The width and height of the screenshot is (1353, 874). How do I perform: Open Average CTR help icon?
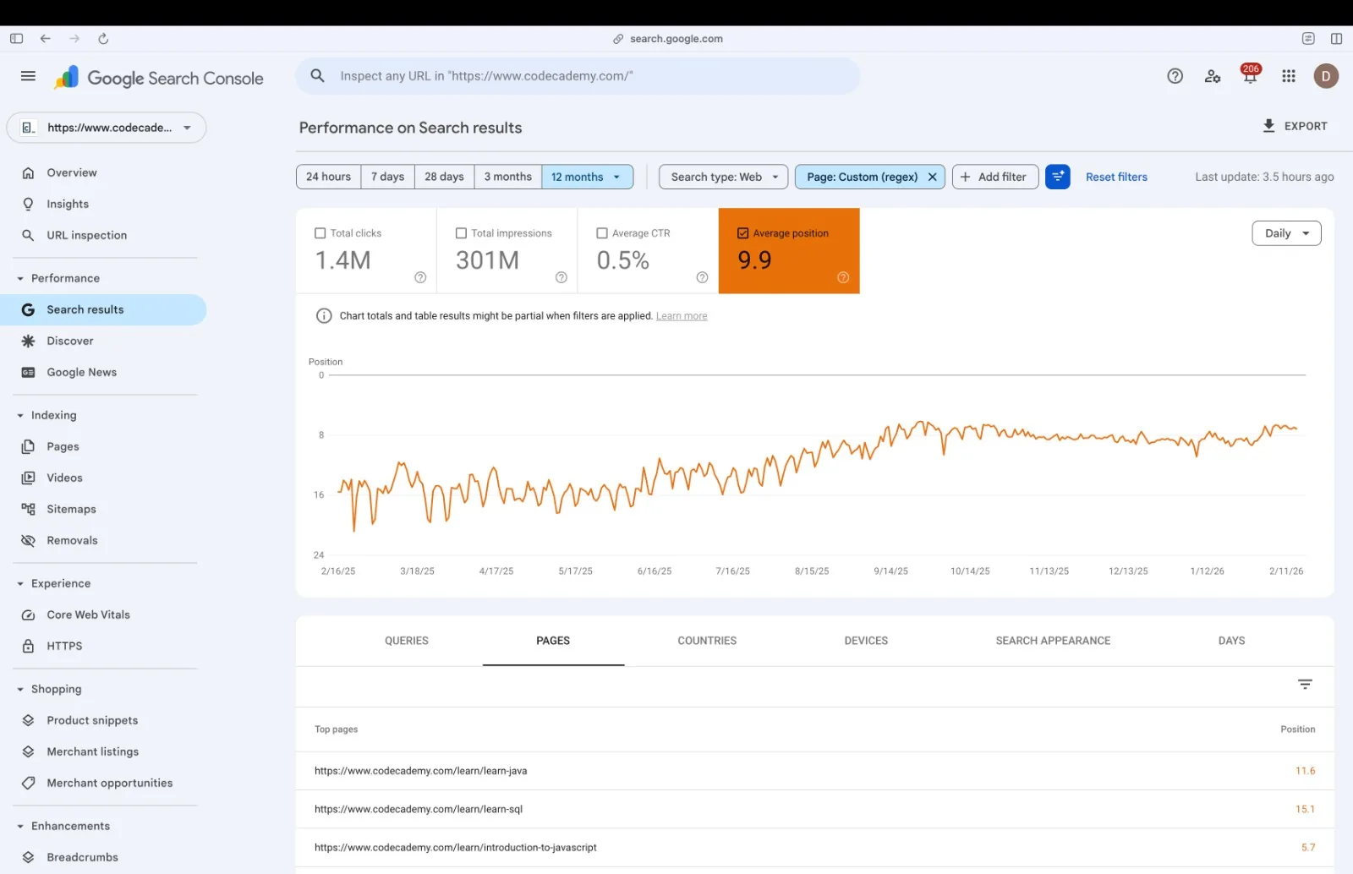[702, 277]
